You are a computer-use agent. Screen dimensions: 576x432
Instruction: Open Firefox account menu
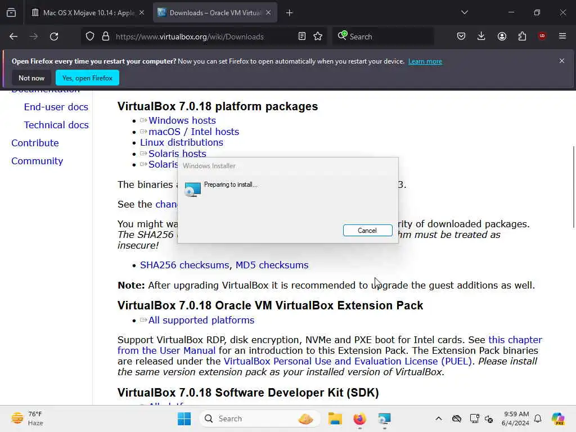[502, 36]
